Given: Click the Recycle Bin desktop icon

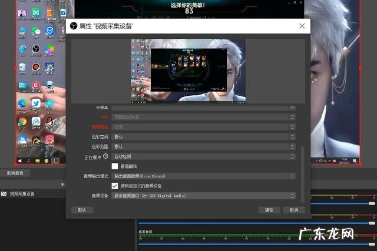Looking at the screenshot, I should pyautogui.click(x=22, y=67).
